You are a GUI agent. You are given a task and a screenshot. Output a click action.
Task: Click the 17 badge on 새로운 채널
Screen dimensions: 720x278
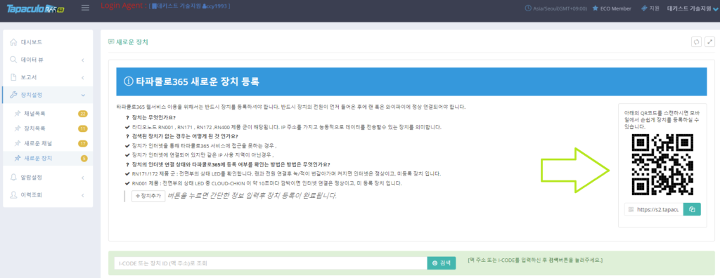pyautogui.click(x=83, y=144)
